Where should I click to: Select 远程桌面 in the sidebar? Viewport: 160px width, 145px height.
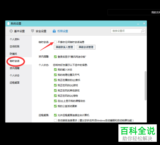point(14,83)
